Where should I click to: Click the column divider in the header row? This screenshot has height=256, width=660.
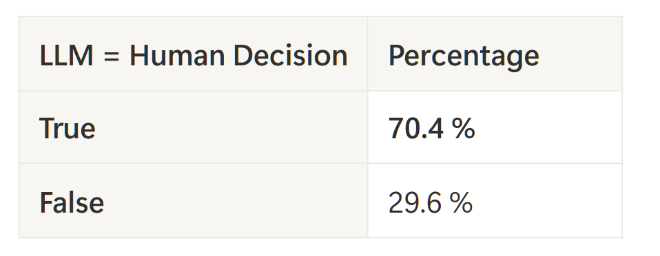tap(367, 54)
